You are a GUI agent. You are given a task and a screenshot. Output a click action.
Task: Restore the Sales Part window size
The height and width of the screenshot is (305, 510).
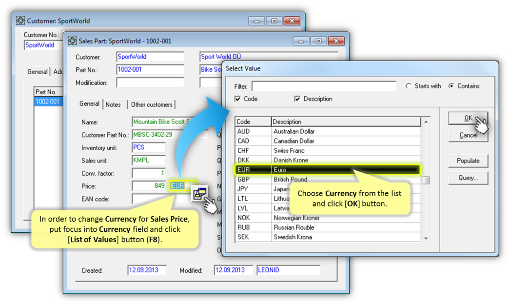pos(318,41)
